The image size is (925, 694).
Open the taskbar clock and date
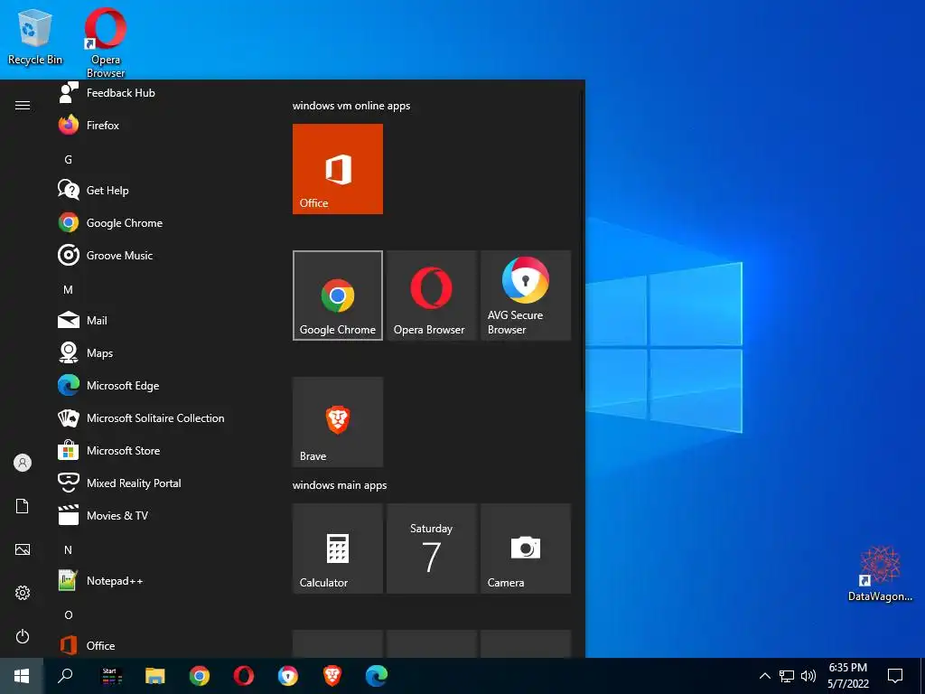tap(847, 676)
